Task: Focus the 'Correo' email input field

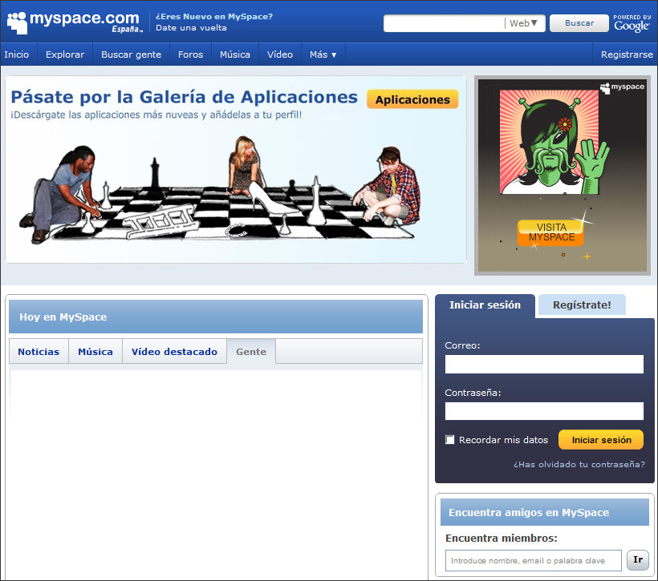Action: click(544, 365)
